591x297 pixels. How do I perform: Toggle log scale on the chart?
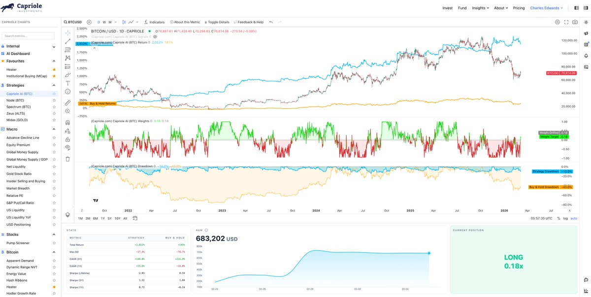point(565,218)
